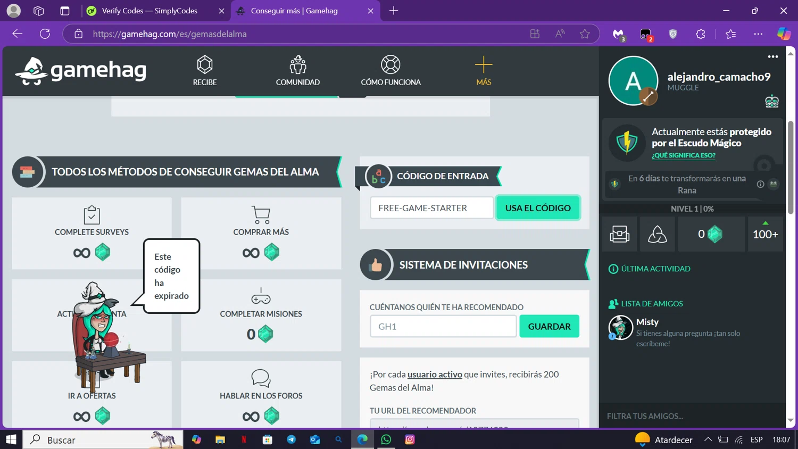Open the usuario activo link
The height and width of the screenshot is (449, 798).
435,374
